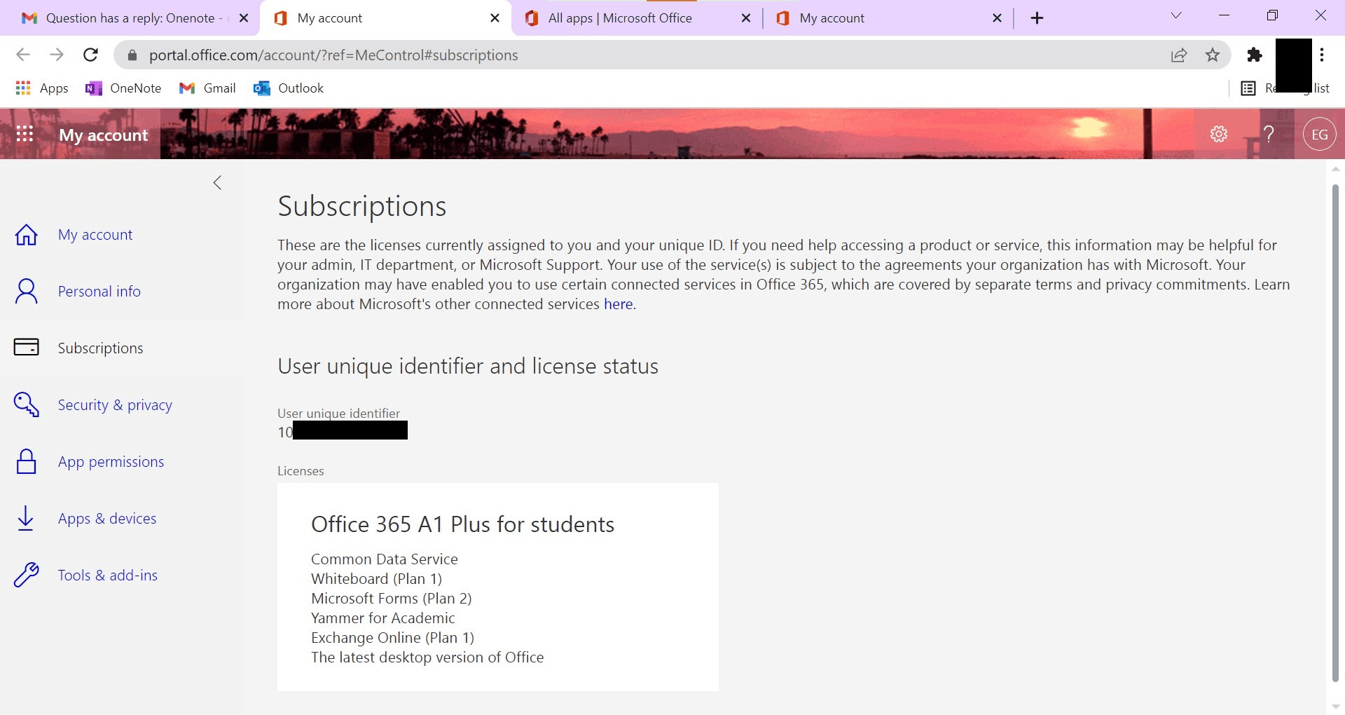The image size is (1345, 715).
Task: Click the Tools & add-ins wrench icon
Action: point(27,575)
